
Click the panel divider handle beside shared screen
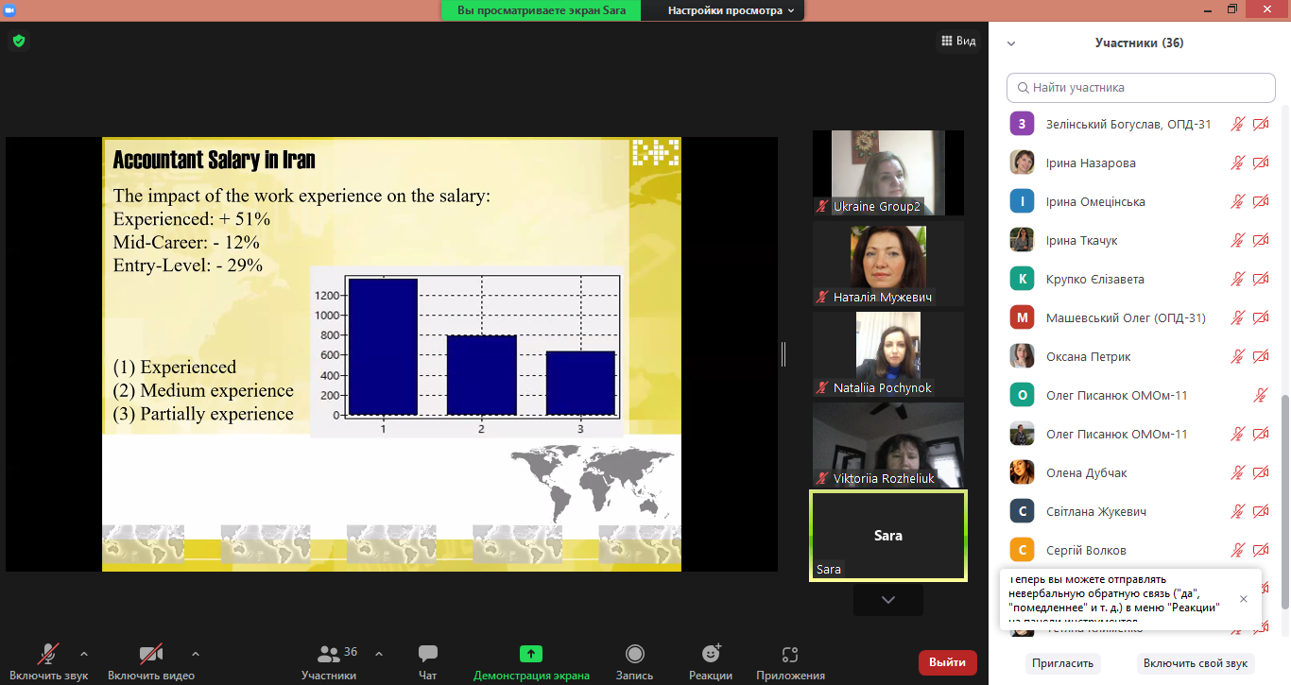pos(783,353)
